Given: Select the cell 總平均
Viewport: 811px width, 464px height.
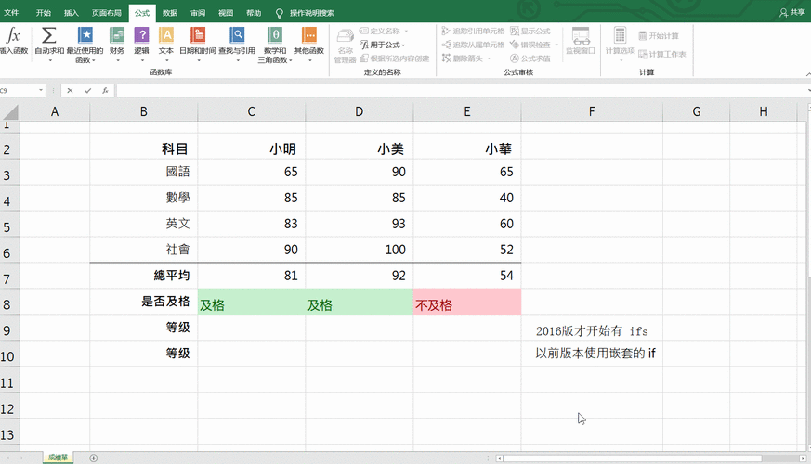Looking at the screenshot, I should (x=143, y=276).
